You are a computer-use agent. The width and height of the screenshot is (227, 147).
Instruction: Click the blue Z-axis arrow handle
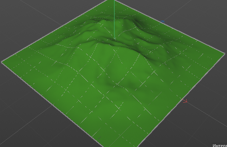(x=163, y=22)
